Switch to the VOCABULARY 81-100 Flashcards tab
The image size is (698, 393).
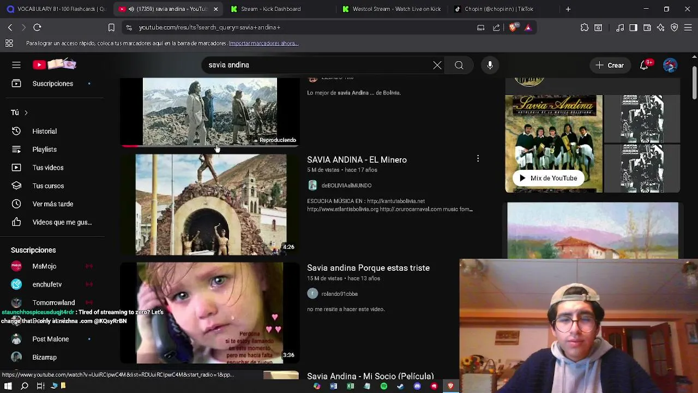(56, 9)
